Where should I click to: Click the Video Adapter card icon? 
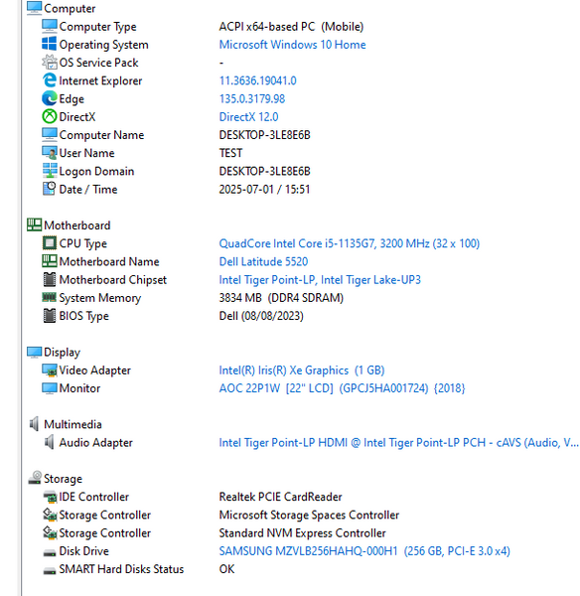pyautogui.click(x=50, y=370)
